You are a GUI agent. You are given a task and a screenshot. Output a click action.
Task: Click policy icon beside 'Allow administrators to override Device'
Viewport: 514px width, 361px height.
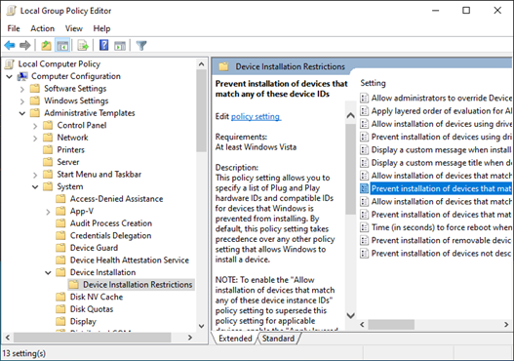[x=364, y=98]
